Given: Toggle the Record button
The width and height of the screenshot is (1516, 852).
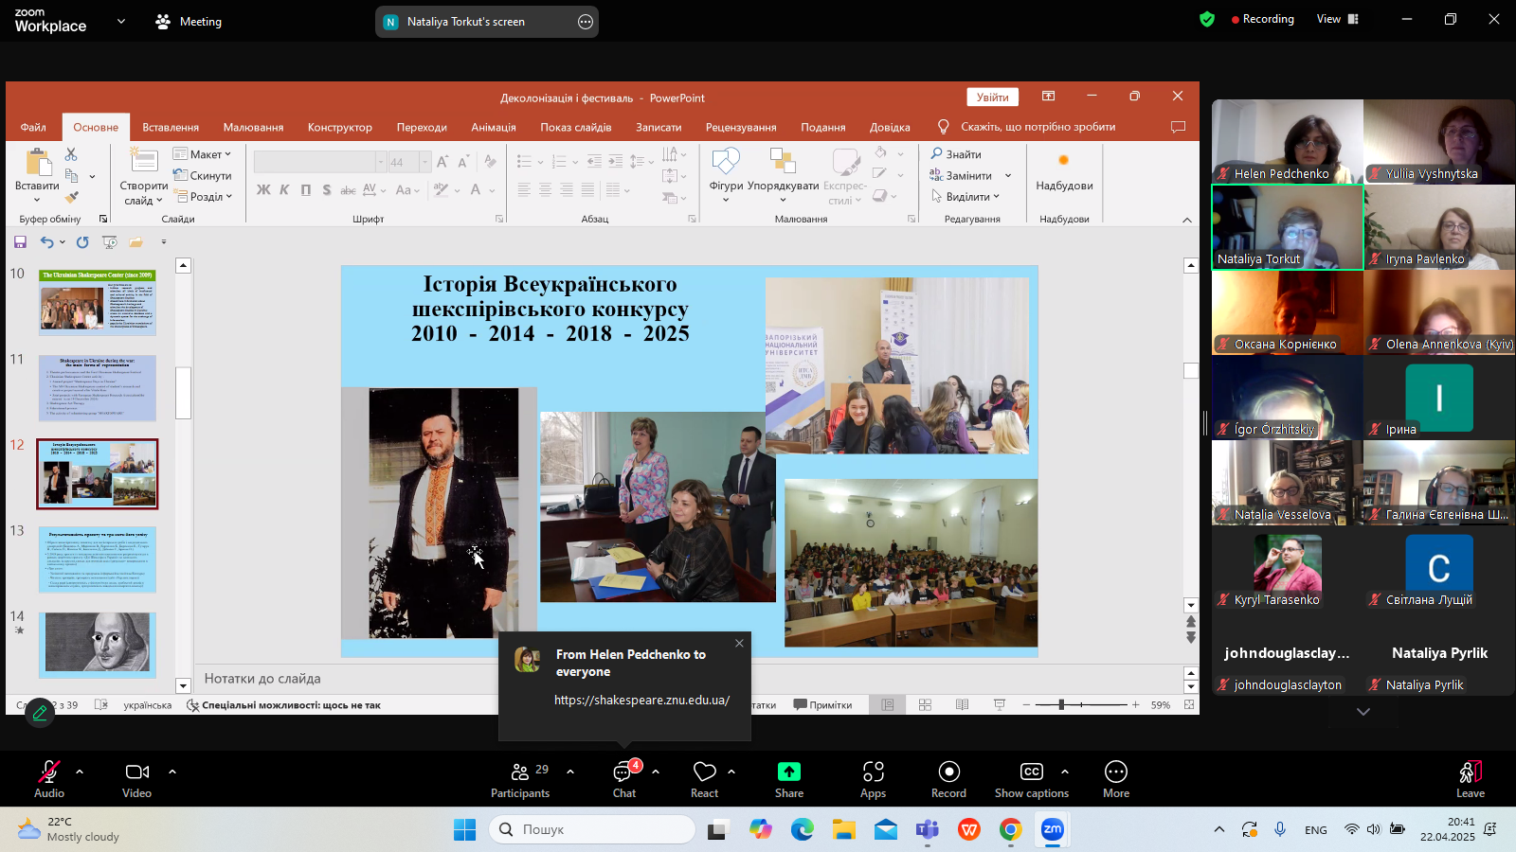Looking at the screenshot, I should 948,772.
